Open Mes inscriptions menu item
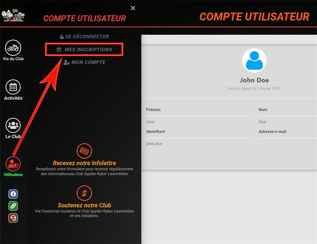Image resolution: width=317 pixels, height=244 pixels. pyautogui.click(x=84, y=50)
